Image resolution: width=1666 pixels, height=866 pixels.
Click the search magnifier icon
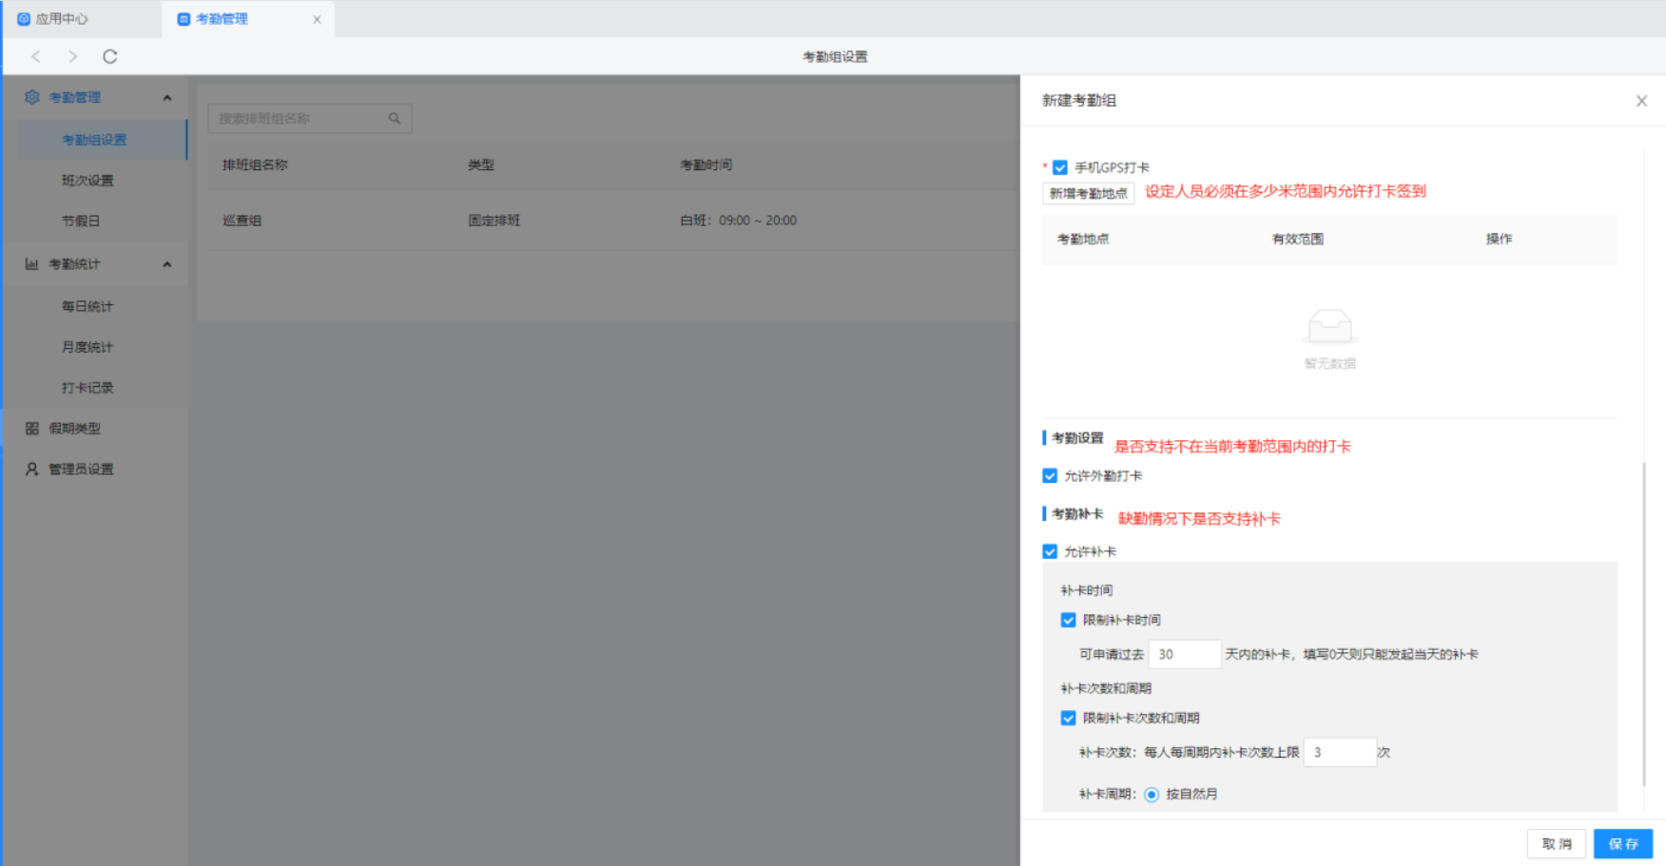395,119
